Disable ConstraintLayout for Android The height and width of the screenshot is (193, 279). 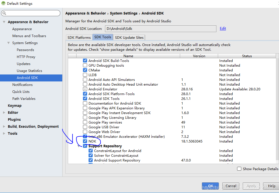[90, 151]
